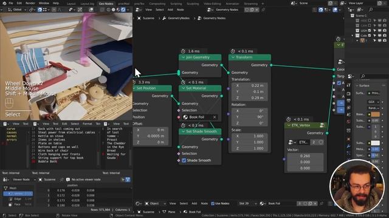Open the node-tree browse dropdown in header
Screen dimensions: 389x218
pos(210,10)
